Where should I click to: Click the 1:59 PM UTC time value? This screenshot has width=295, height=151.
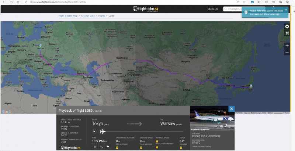(x=100, y=141)
